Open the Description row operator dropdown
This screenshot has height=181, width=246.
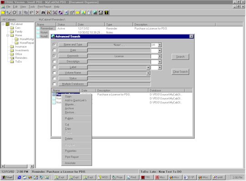click(160, 62)
